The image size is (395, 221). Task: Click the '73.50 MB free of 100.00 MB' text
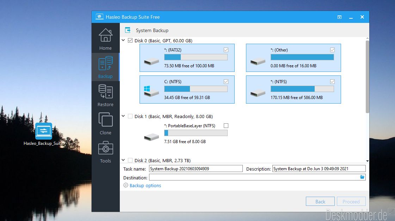click(x=189, y=66)
